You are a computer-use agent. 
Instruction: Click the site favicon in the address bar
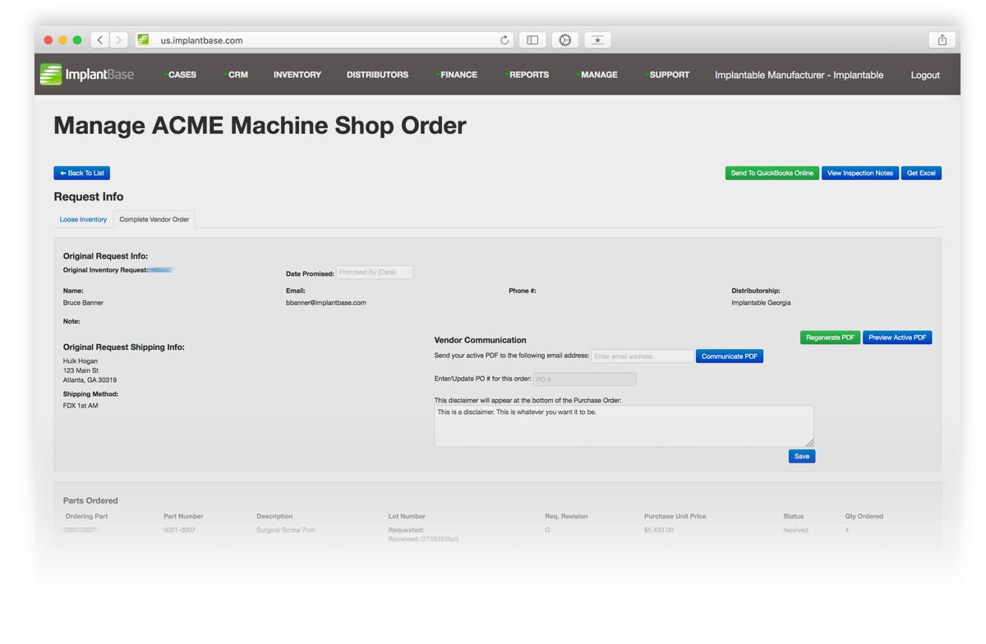coord(144,39)
